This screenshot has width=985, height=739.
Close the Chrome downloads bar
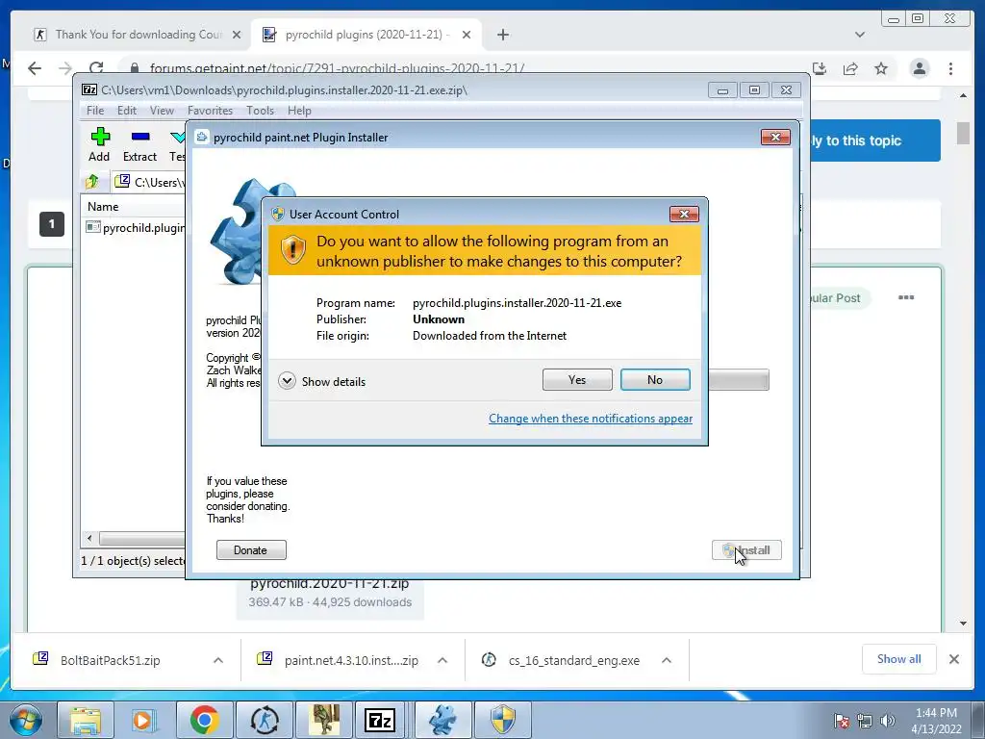point(953,659)
